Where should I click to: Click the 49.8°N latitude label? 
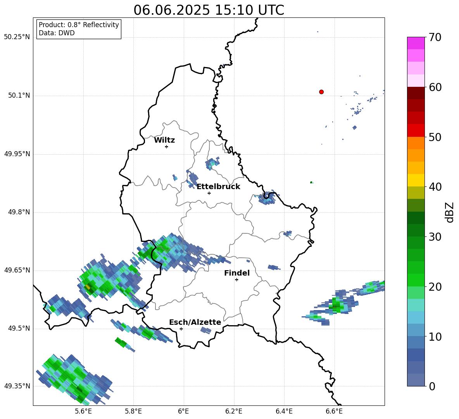19,212
